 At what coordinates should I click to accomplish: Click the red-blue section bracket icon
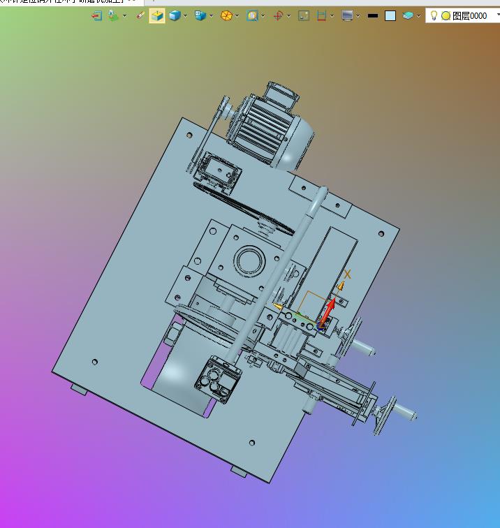click(321, 16)
